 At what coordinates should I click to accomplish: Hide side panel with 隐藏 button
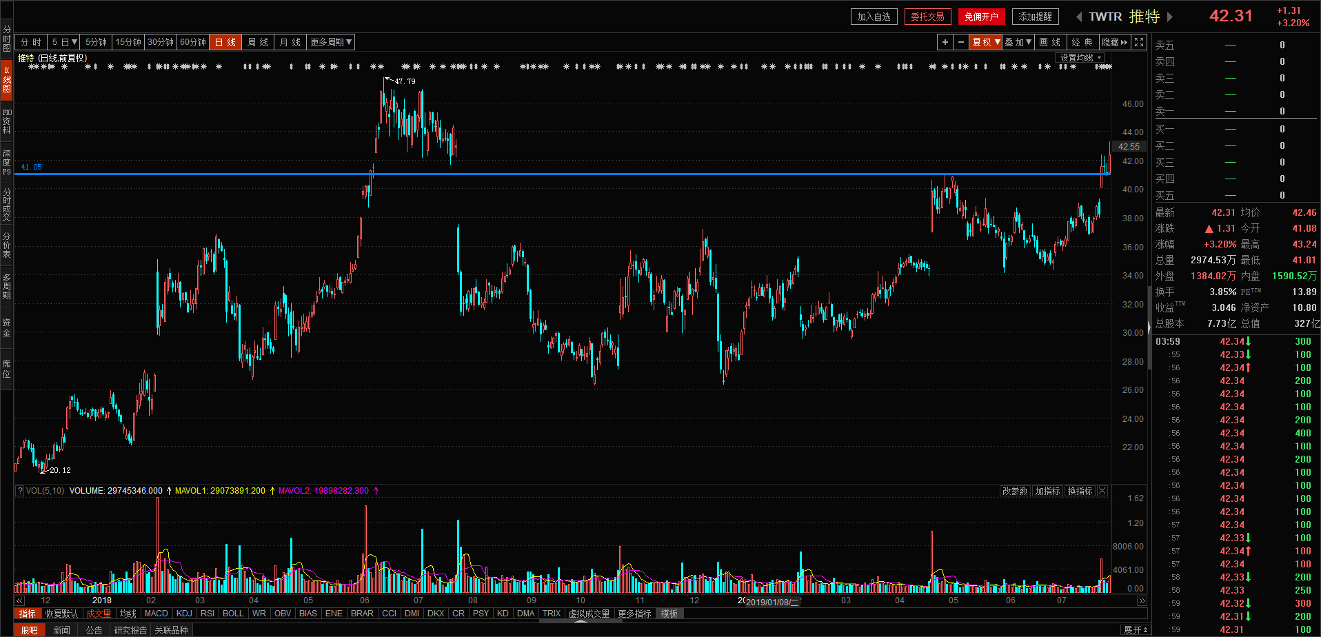[x=1114, y=42]
